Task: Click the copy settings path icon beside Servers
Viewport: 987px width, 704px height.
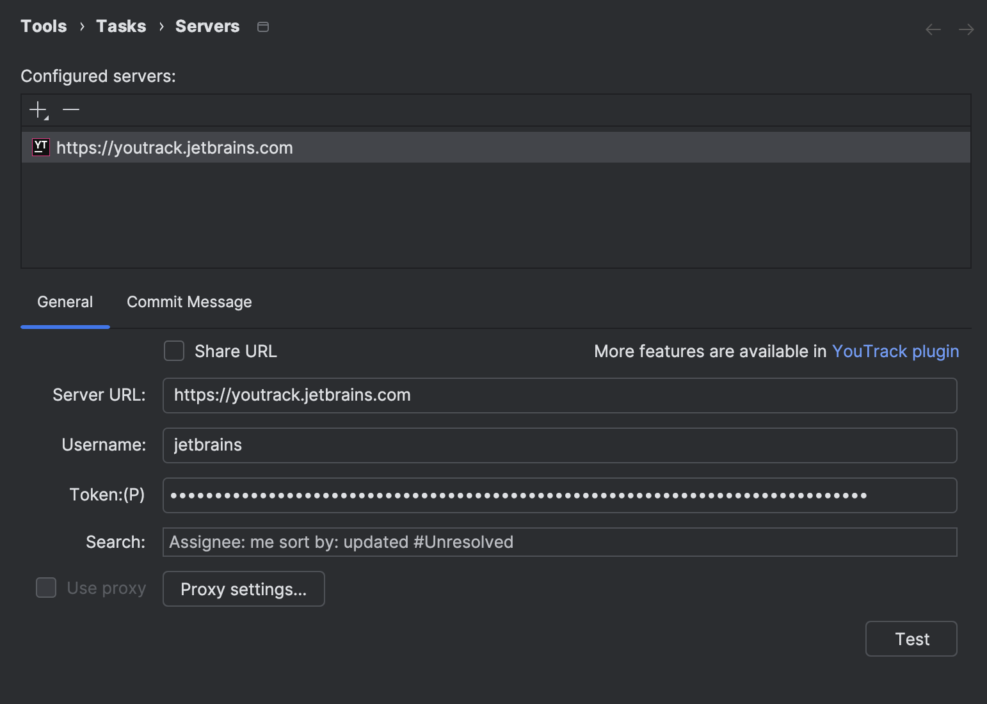Action: pos(262,27)
